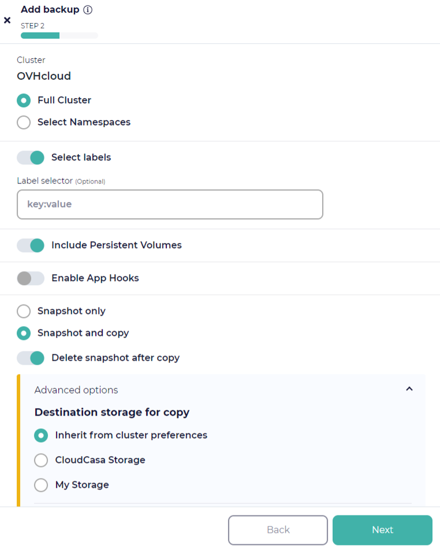
Task: Disable Include Persistent Volumes toggle
Action: click(x=31, y=245)
